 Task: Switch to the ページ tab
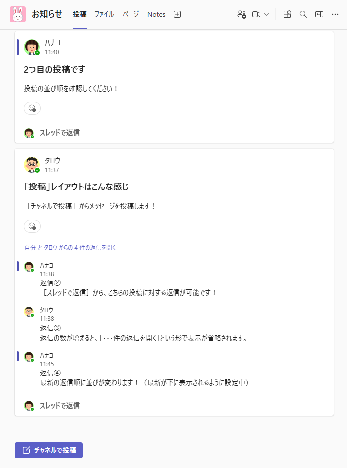[x=131, y=14]
